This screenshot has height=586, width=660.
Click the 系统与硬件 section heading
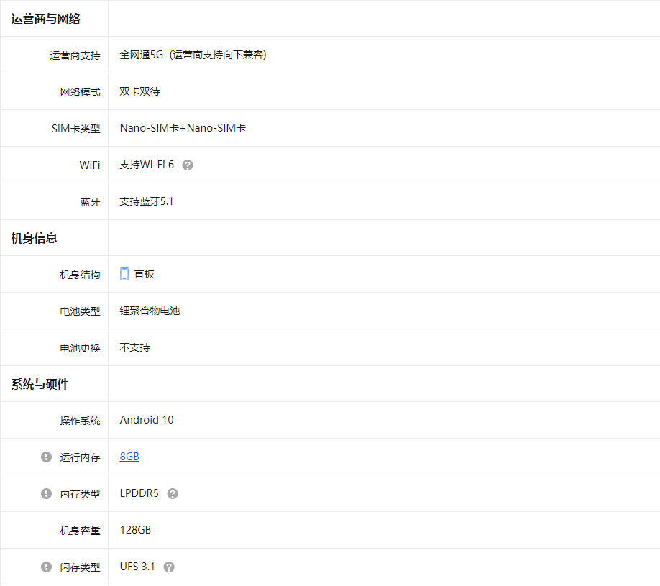click(x=40, y=385)
